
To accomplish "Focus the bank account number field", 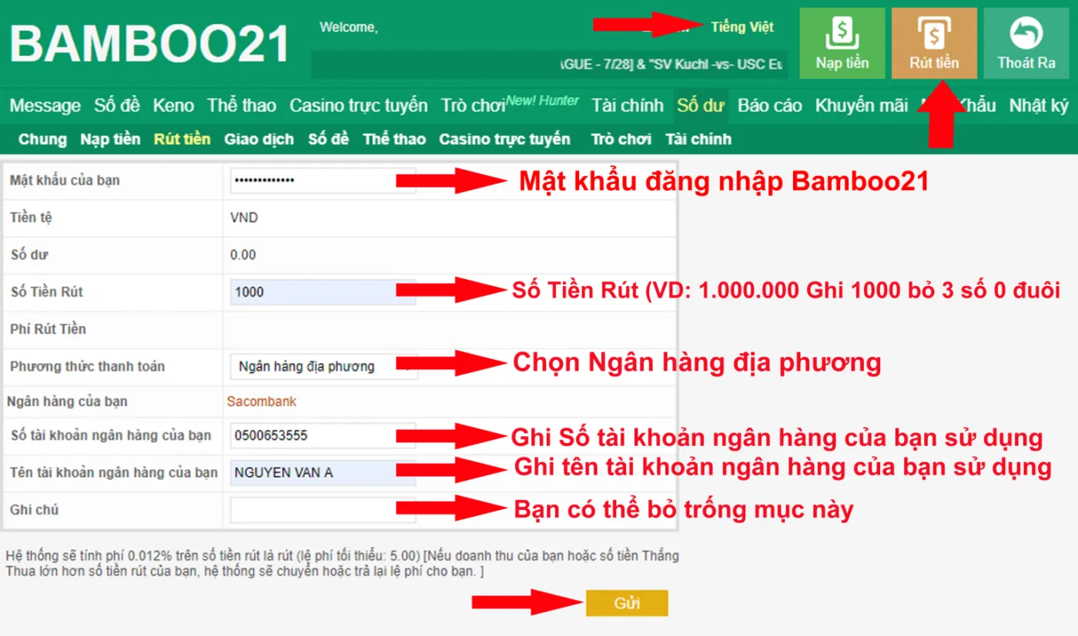I will tap(322, 435).
